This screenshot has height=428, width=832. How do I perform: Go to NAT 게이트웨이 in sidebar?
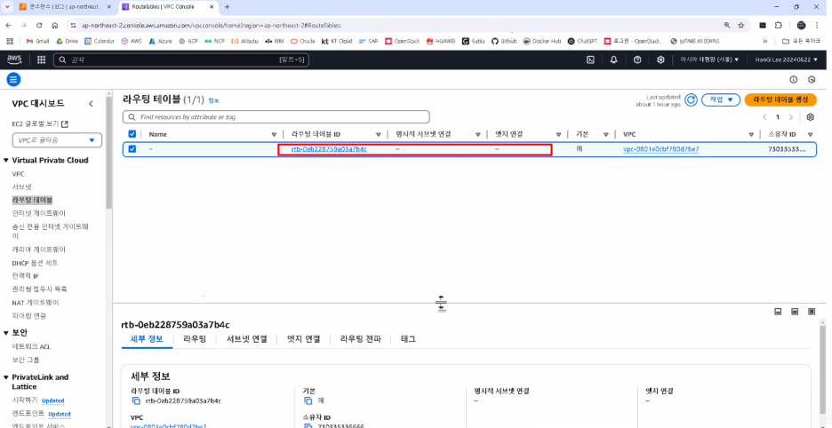tap(36, 302)
